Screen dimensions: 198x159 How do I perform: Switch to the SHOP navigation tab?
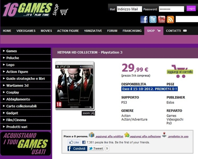click(154, 31)
